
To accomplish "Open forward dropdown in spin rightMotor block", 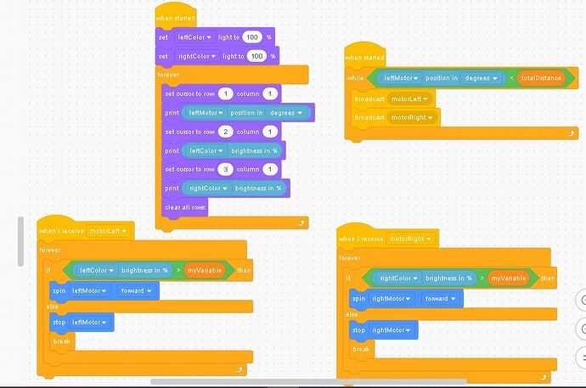I will 437,298.
